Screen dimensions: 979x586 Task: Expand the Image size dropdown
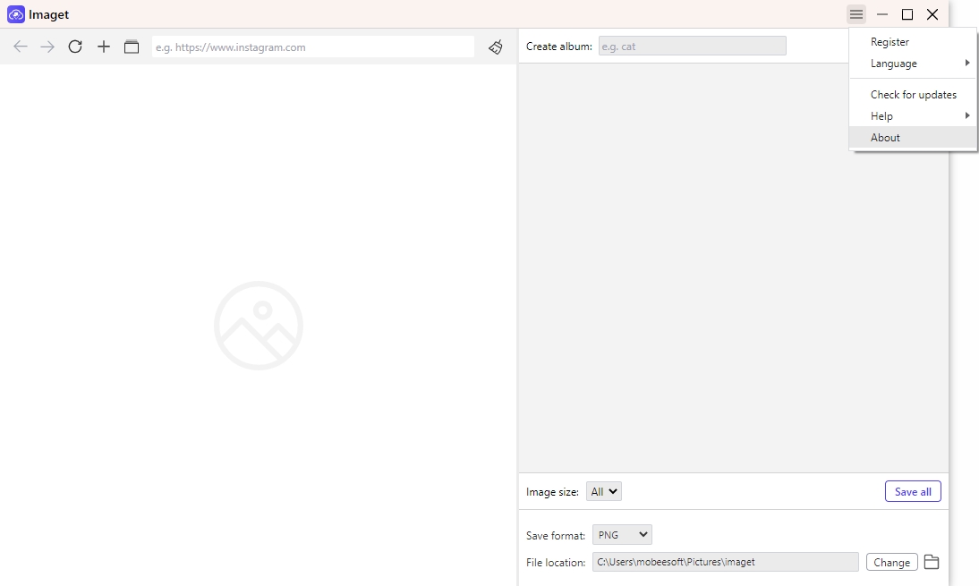tap(604, 491)
